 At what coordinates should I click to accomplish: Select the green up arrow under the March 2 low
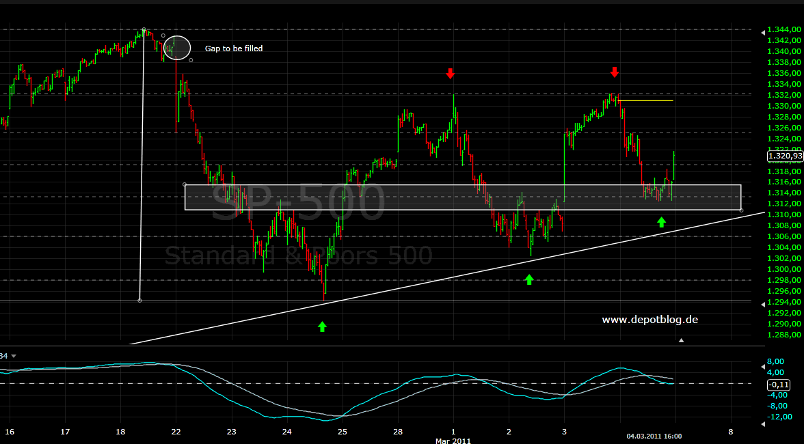528,279
